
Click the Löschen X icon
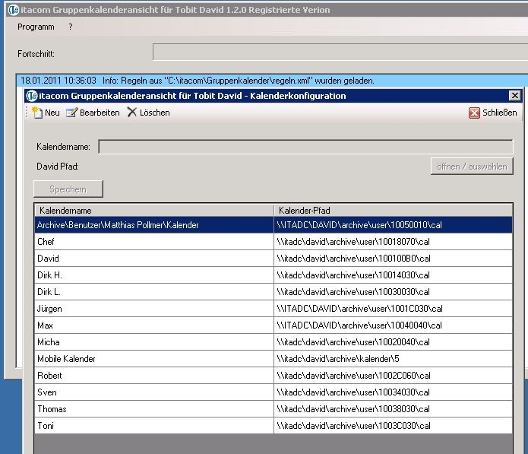[x=132, y=113]
